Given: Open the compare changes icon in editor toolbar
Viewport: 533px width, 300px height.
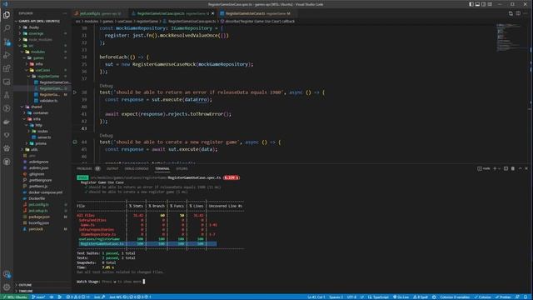Looking at the screenshot, I should [x=511, y=13].
